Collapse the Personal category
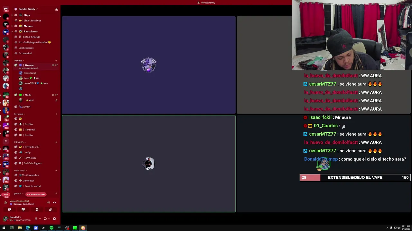Screen dimensions: 412x231 click(19, 114)
